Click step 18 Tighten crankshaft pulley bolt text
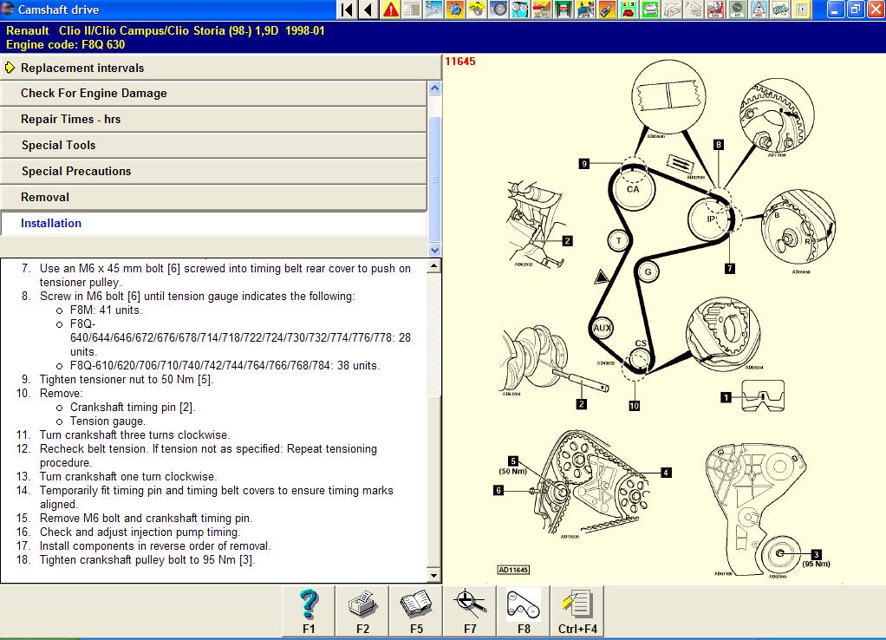The image size is (886, 640). (x=147, y=559)
